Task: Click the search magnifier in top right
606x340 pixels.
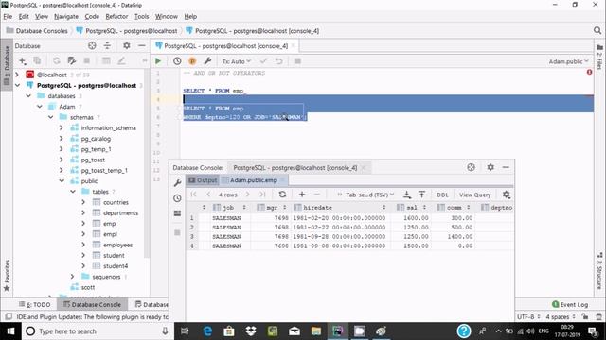Action: click(597, 30)
